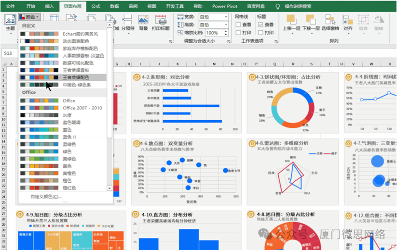Click 操作说明搜索 search box
The height and width of the screenshot is (250, 398).
pyautogui.click(x=298, y=6)
